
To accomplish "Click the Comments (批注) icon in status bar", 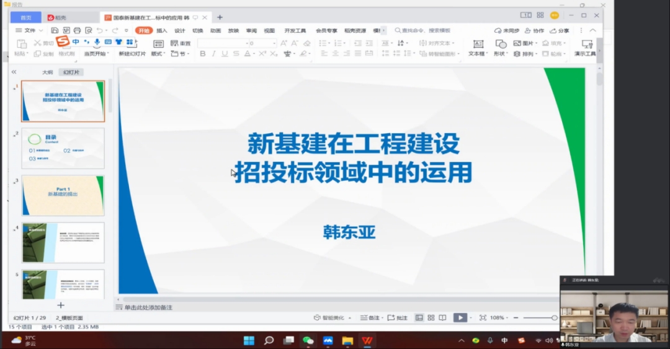I will [398, 317].
